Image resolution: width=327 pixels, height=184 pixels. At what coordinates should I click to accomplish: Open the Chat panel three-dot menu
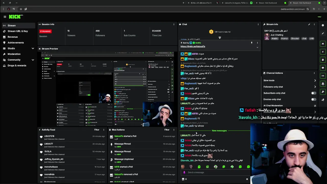click(x=258, y=24)
